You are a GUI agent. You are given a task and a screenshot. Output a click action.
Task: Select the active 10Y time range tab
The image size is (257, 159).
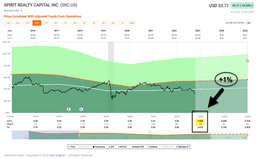point(37,23)
